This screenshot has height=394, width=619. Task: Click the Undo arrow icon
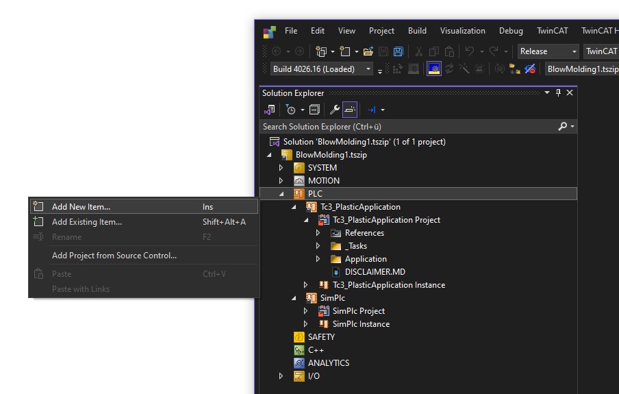(x=469, y=51)
